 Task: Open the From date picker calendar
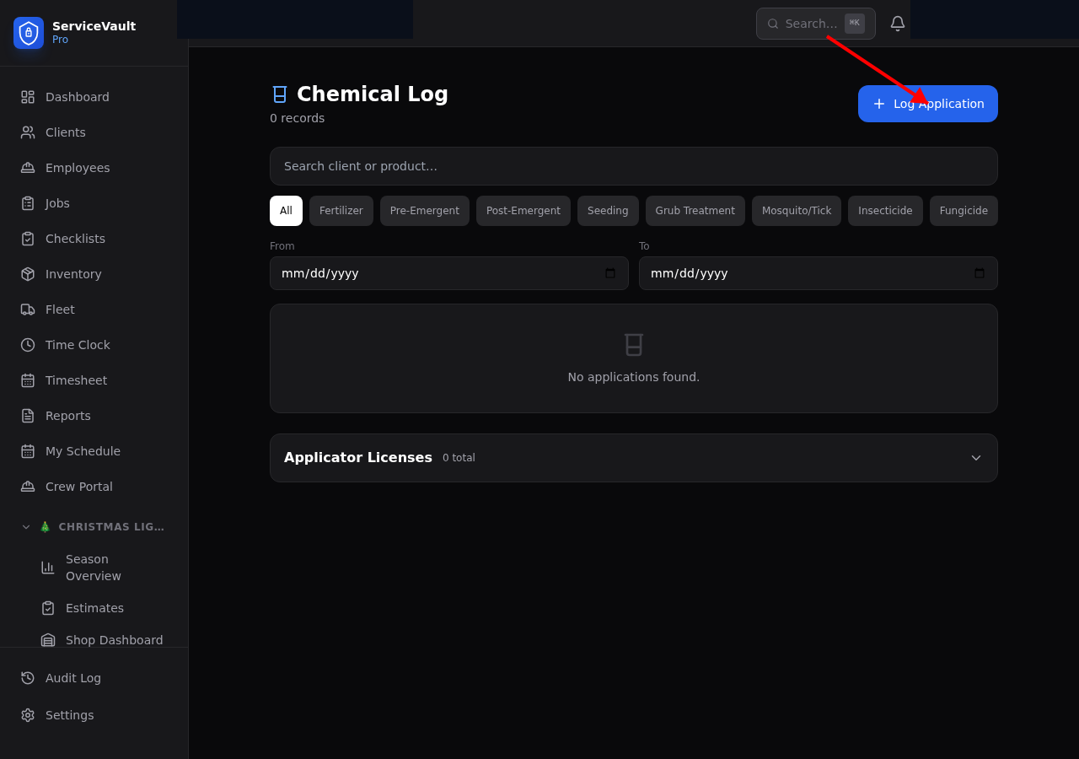pyautogui.click(x=609, y=273)
